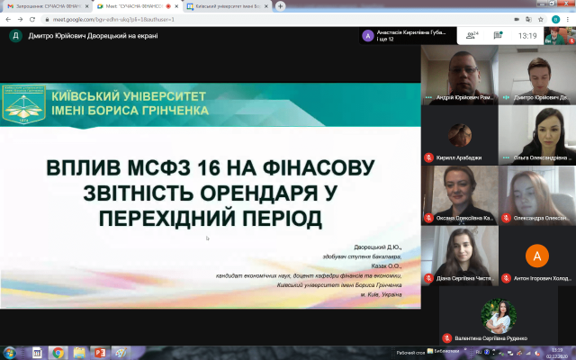Open a new browser tab

pyautogui.click(x=281, y=5)
